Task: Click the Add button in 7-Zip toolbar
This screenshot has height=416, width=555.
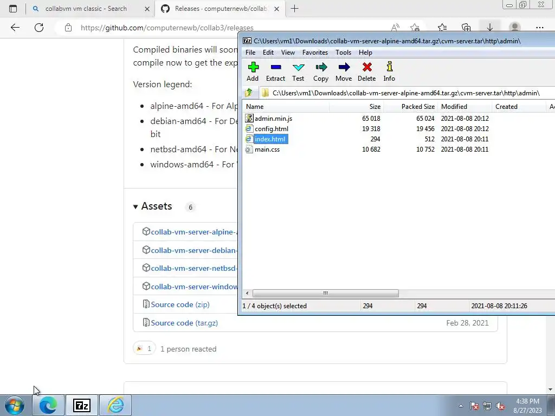Action: click(x=253, y=72)
